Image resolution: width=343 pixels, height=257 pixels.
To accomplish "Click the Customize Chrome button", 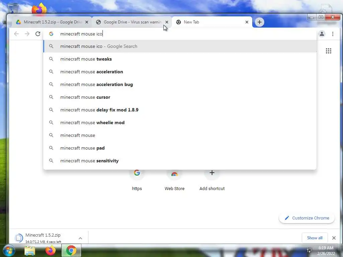I will (307, 218).
